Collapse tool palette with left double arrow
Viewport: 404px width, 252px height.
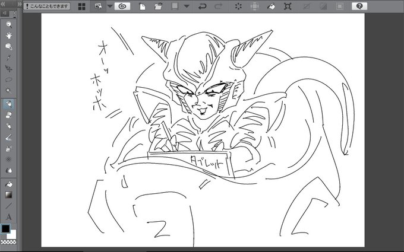tap(3, 4)
